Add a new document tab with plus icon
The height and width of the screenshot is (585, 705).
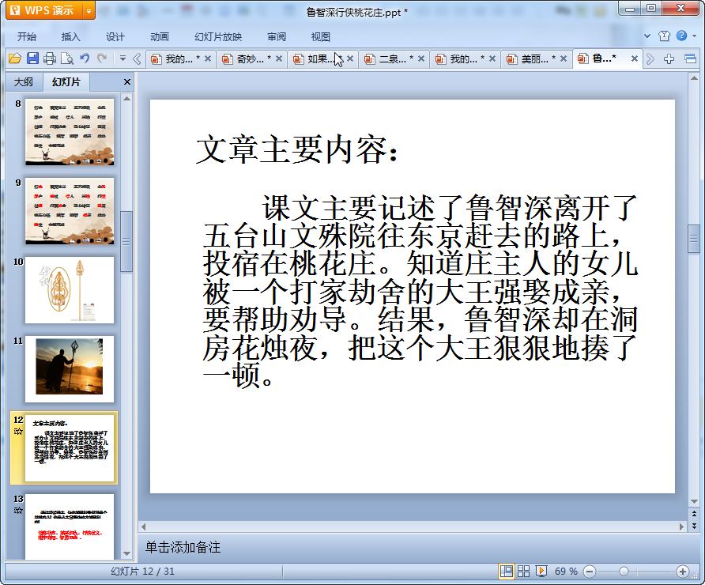pos(669,59)
